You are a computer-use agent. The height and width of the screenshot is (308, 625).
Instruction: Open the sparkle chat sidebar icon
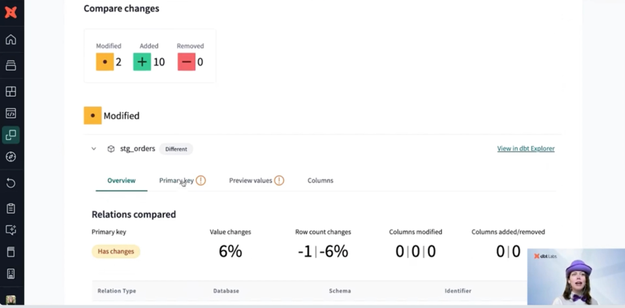click(x=11, y=230)
